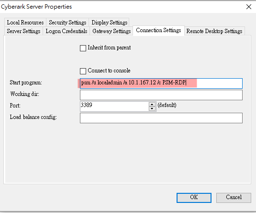Click the Inherit from parent label
This screenshot has width=256, height=213.
[109, 47]
